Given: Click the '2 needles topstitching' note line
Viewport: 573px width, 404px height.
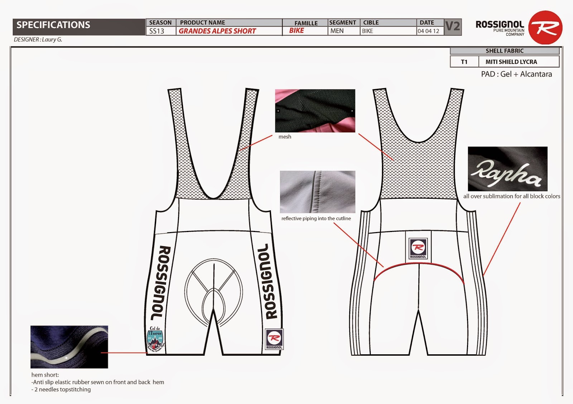Looking at the screenshot, I should [61, 389].
